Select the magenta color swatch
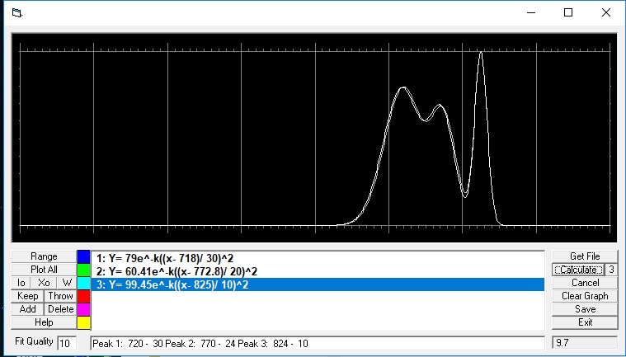The height and width of the screenshot is (357, 626). pos(83,309)
